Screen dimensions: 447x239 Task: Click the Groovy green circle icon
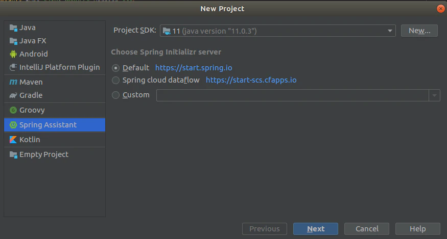[13, 110]
